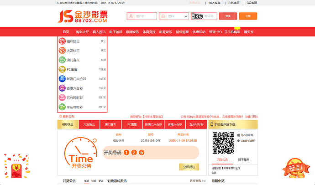Viewport: 315px width, 185px height.
Task: Click the 大发快三 icon in sidebar list
Action: [x=62, y=51]
